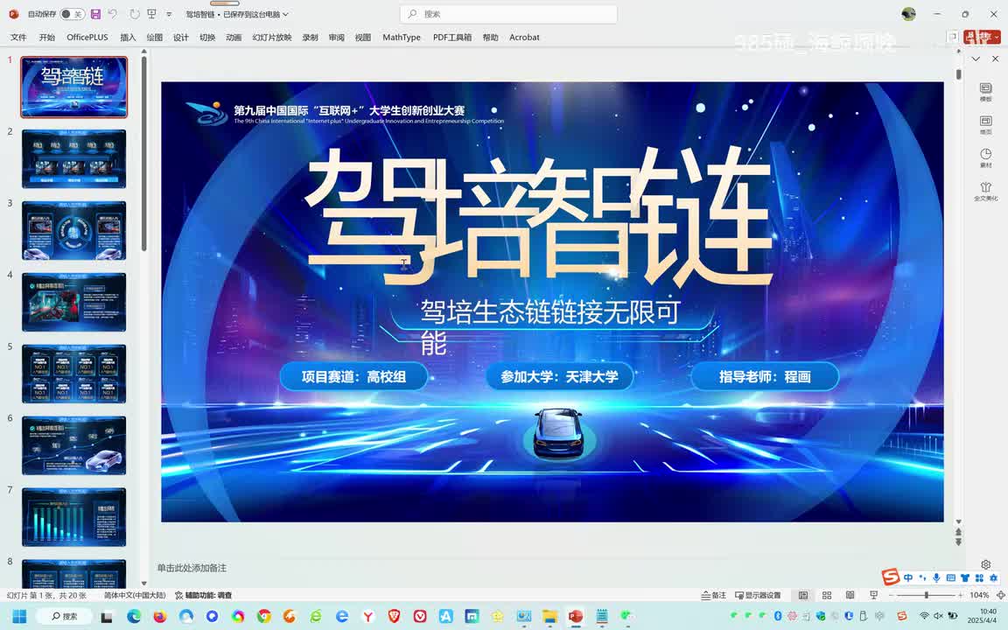Image resolution: width=1008 pixels, height=630 pixels.
Task: Expand the file name save-location dropdown
Action: click(285, 14)
